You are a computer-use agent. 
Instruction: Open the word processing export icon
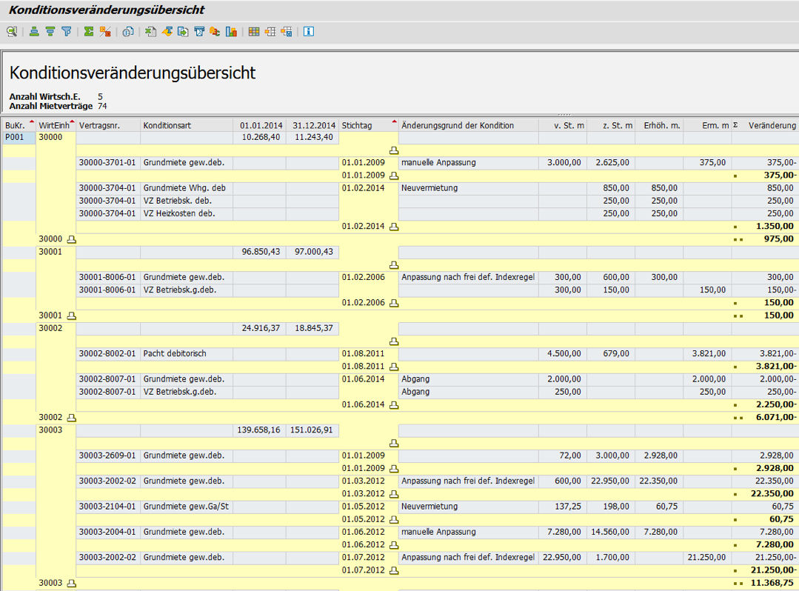point(167,32)
